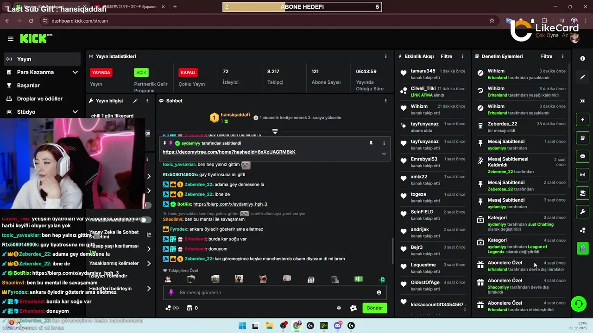
Task: Click the KAPALI Çoklu Yayın badge
Action: [188, 73]
